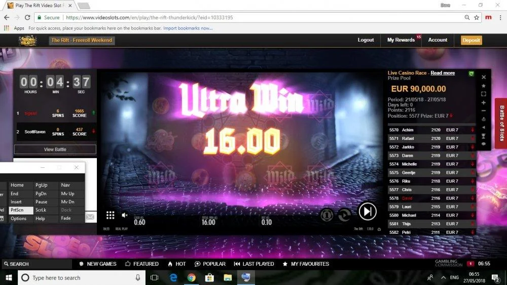
Task: Enlarge game with plus icon
Action: click(x=484, y=102)
